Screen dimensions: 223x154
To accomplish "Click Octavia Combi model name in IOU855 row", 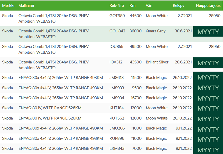I will tap(54, 49).
